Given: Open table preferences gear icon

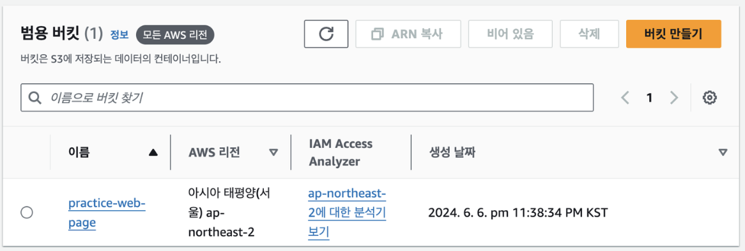Looking at the screenshot, I should (709, 98).
